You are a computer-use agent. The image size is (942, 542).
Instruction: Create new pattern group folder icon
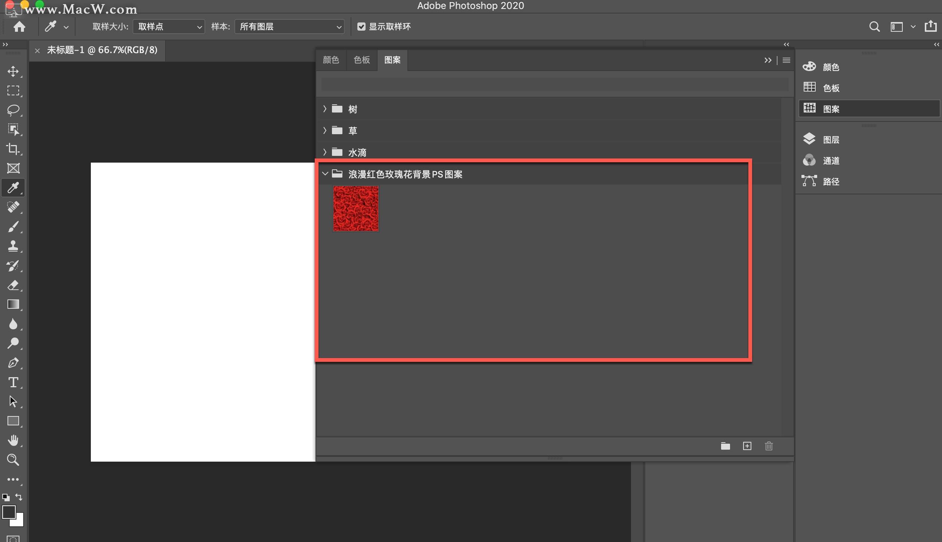coord(725,446)
